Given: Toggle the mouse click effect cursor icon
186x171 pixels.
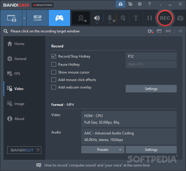Looking at the screenshot, I should coord(123,18).
